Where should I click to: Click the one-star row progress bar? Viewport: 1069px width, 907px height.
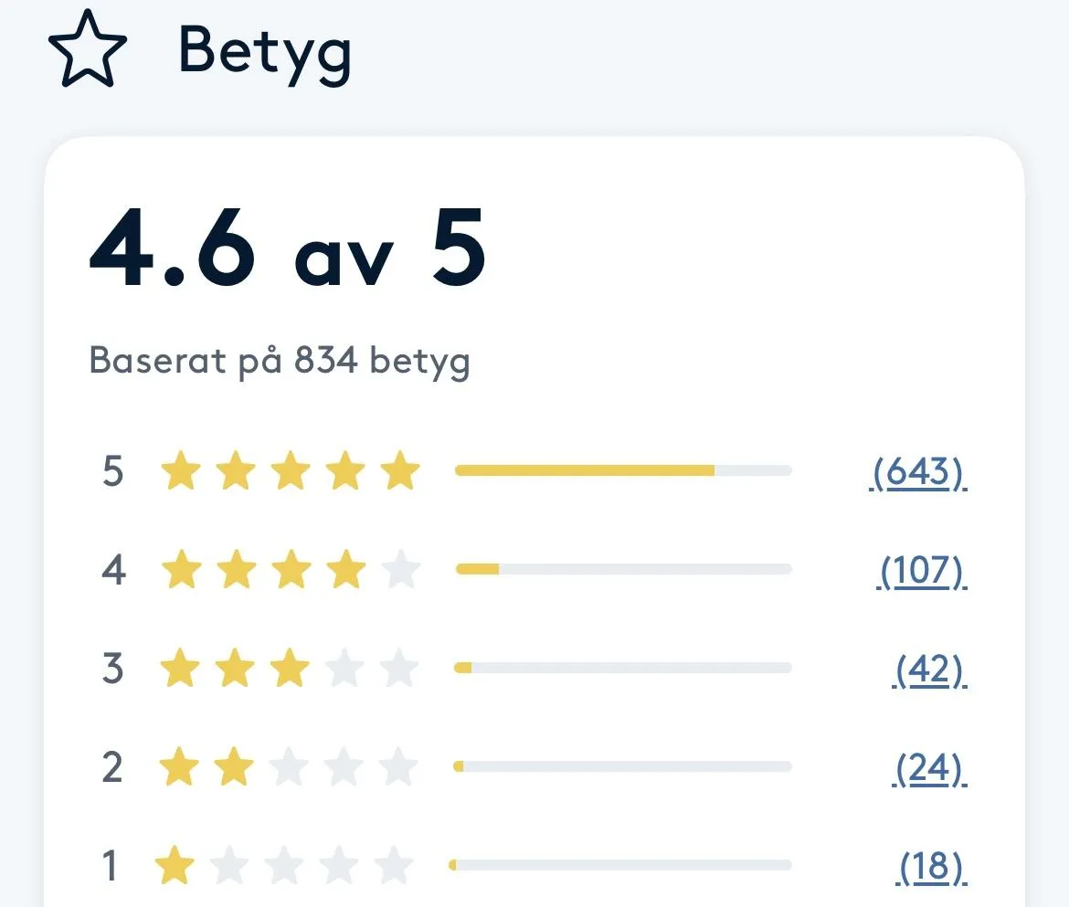click(x=620, y=865)
